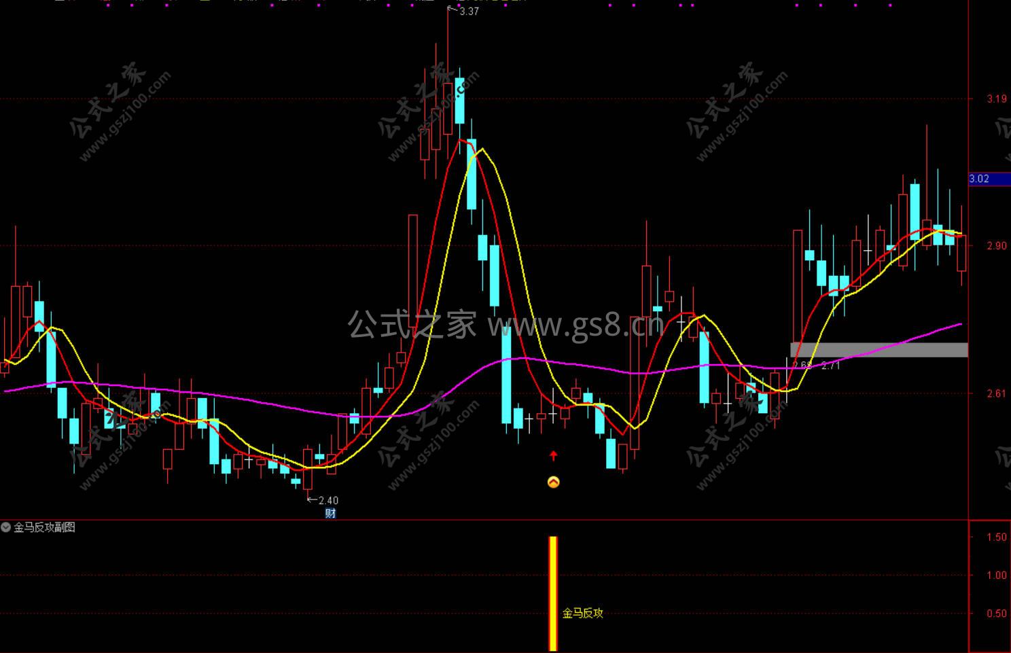Select the 3.37 high price label
Screen dimensions: 1011x653
pos(469,11)
